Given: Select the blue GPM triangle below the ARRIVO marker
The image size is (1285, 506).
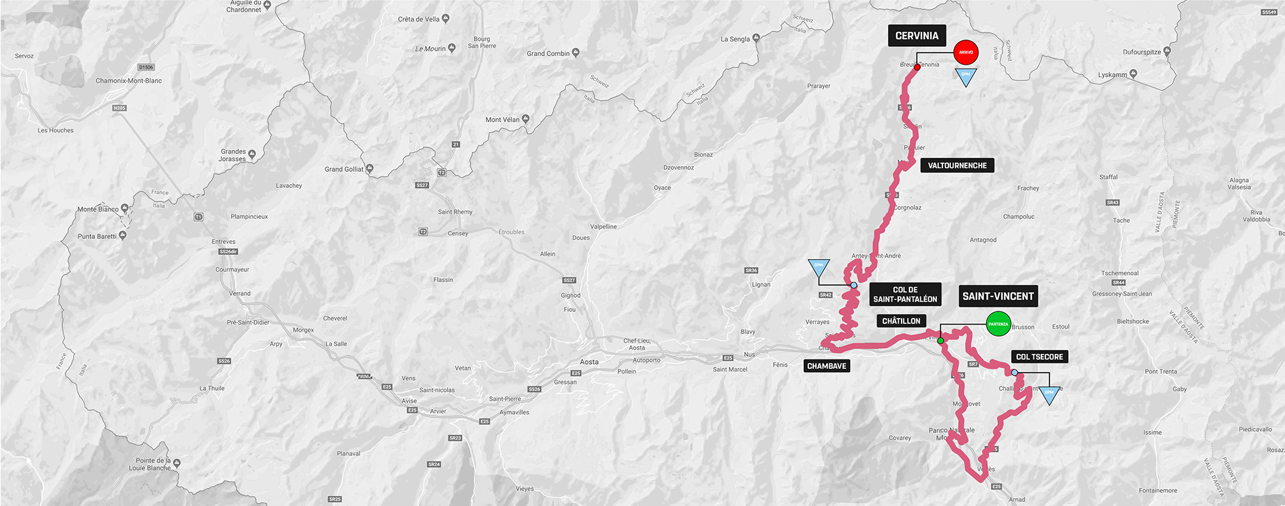Looking at the screenshot, I should tap(965, 77).
